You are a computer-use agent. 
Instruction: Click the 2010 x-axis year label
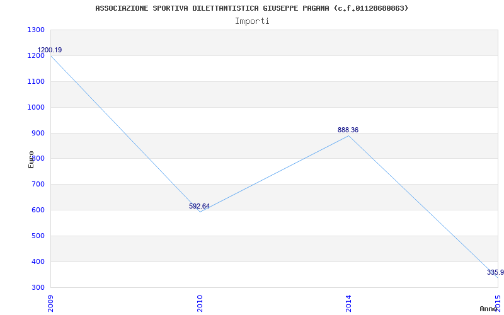(200, 303)
